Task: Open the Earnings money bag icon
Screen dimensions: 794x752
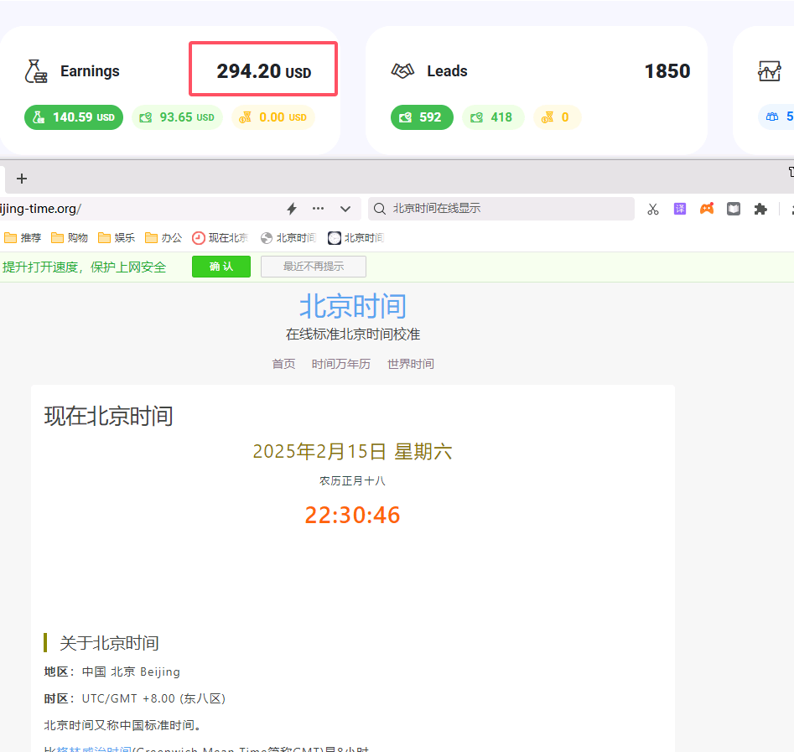Action: coord(36,71)
